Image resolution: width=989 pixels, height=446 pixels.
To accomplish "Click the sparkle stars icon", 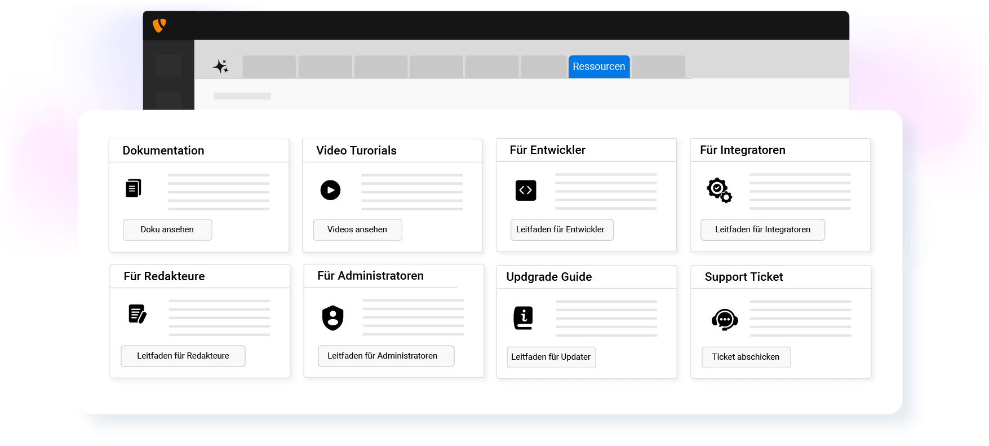I will pos(221,67).
